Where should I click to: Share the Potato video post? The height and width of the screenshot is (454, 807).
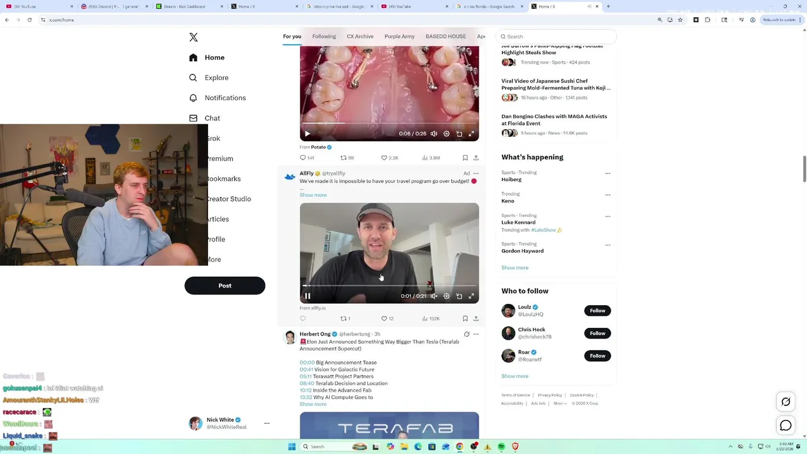476,158
